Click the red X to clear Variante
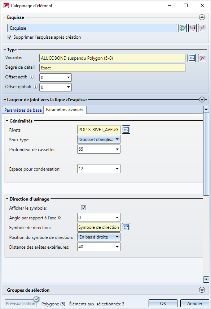The height and width of the screenshot is (309, 211). pyautogui.click(x=202, y=58)
